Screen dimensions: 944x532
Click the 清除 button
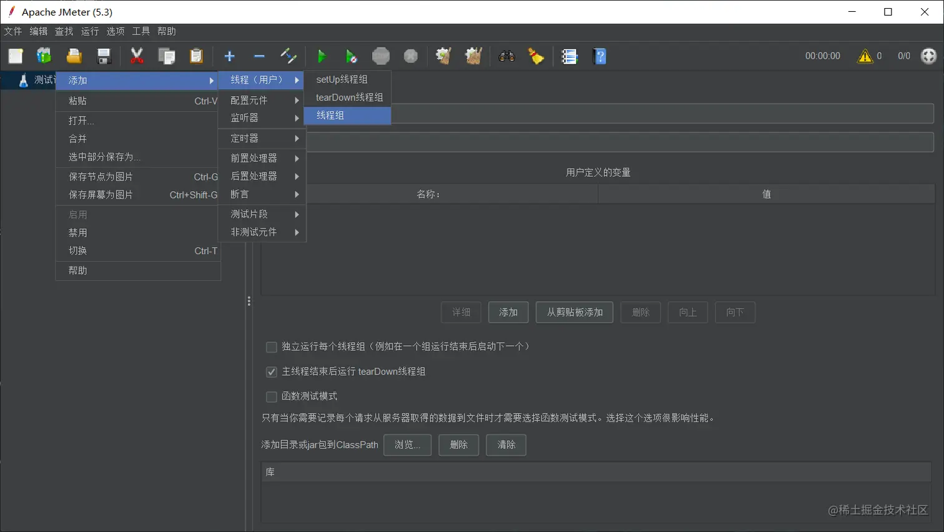(506, 445)
